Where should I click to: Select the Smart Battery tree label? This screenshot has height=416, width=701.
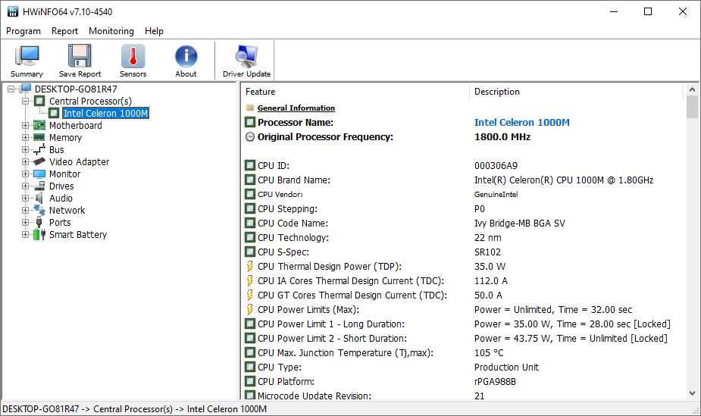78,234
